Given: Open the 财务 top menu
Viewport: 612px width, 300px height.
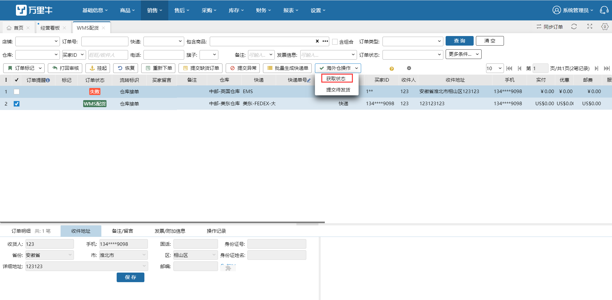Looking at the screenshot, I should click(x=263, y=10).
